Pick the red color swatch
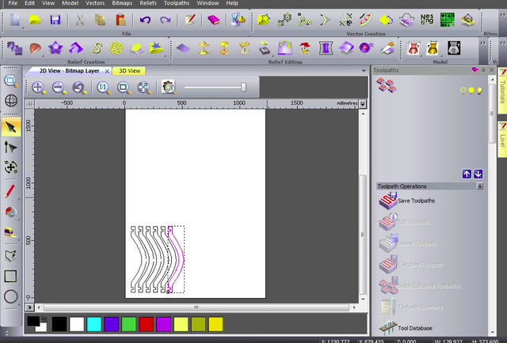Image resolution: width=507 pixels, height=343 pixels. [x=146, y=324]
